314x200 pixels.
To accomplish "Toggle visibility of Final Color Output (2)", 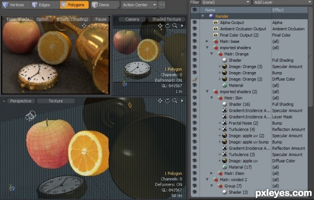I will click(x=195, y=35).
